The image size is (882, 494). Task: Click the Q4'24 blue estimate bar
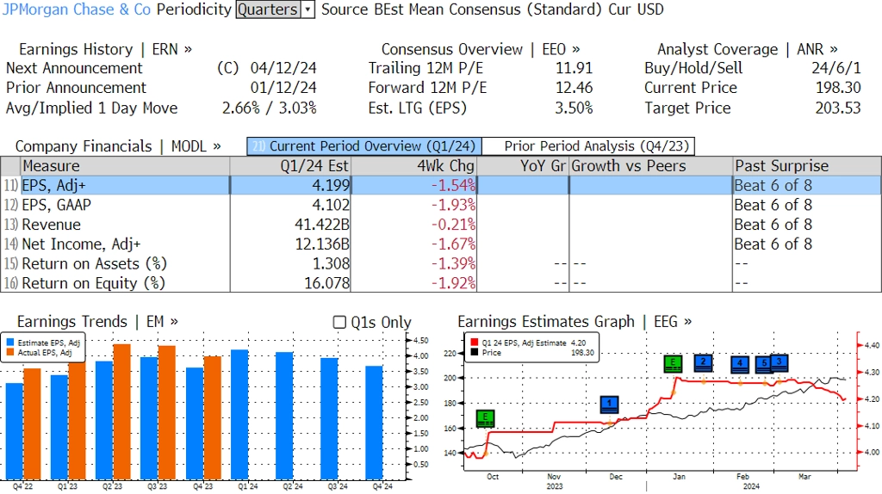pyautogui.click(x=374, y=423)
